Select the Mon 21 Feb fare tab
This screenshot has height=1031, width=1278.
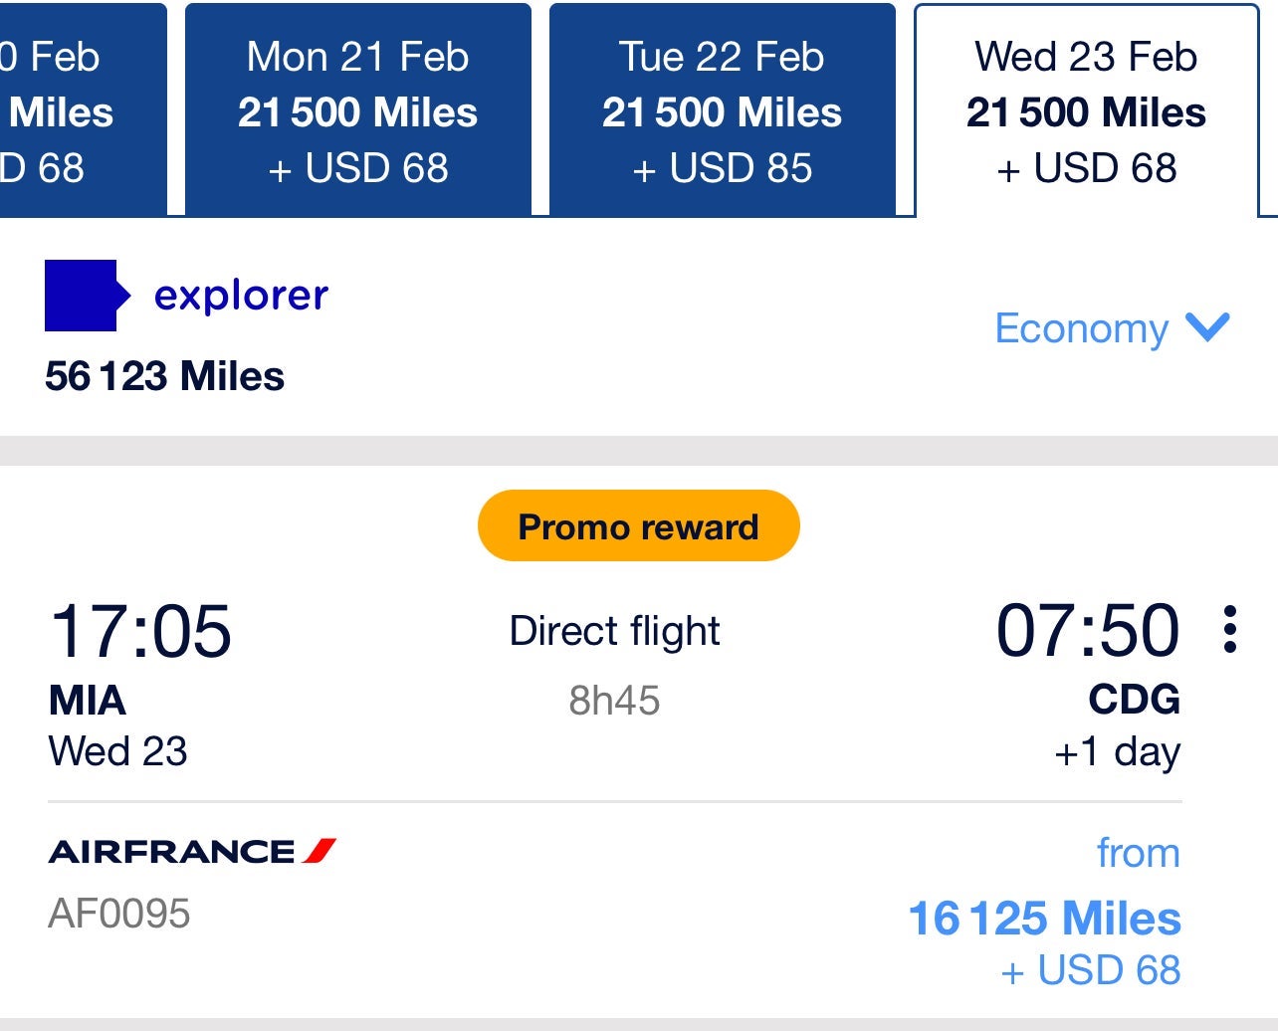coord(357,109)
